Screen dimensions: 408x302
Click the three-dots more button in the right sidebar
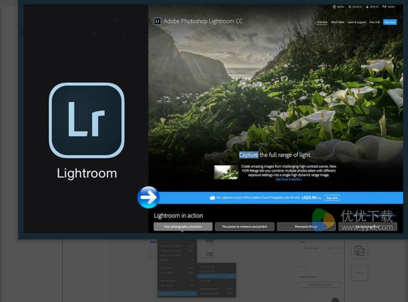click(359, 273)
